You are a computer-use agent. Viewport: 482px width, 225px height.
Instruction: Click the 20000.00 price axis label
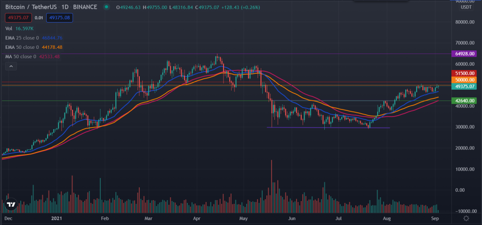click(x=465, y=148)
